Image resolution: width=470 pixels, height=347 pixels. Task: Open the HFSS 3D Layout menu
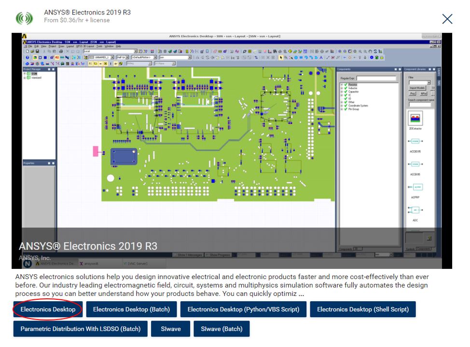pyautogui.click(x=85, y=46)
